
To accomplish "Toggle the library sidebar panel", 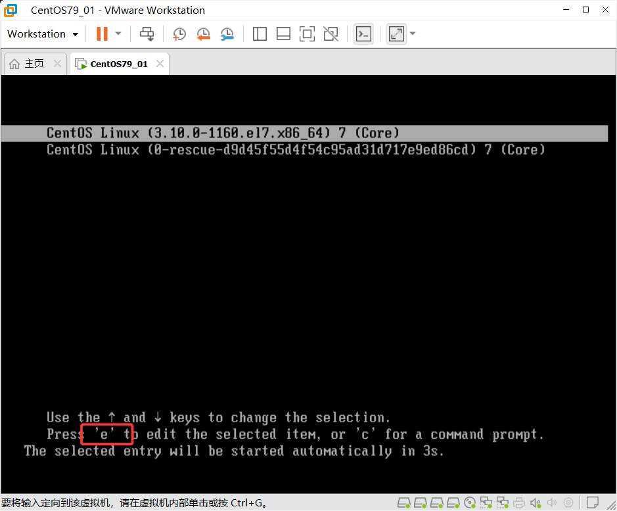I will pos(260,34).
